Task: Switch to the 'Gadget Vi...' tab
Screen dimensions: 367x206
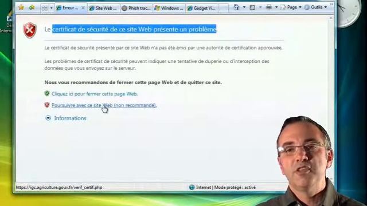Action: coord(202,8)
